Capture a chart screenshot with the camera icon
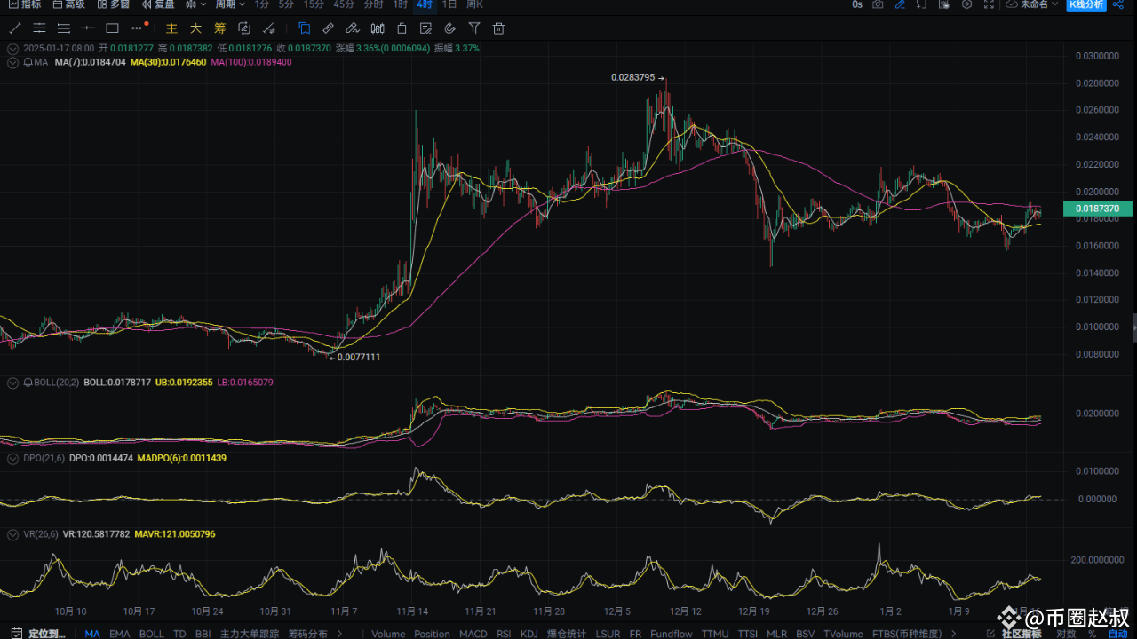The image size is (1137, 639). click(878, 6)
